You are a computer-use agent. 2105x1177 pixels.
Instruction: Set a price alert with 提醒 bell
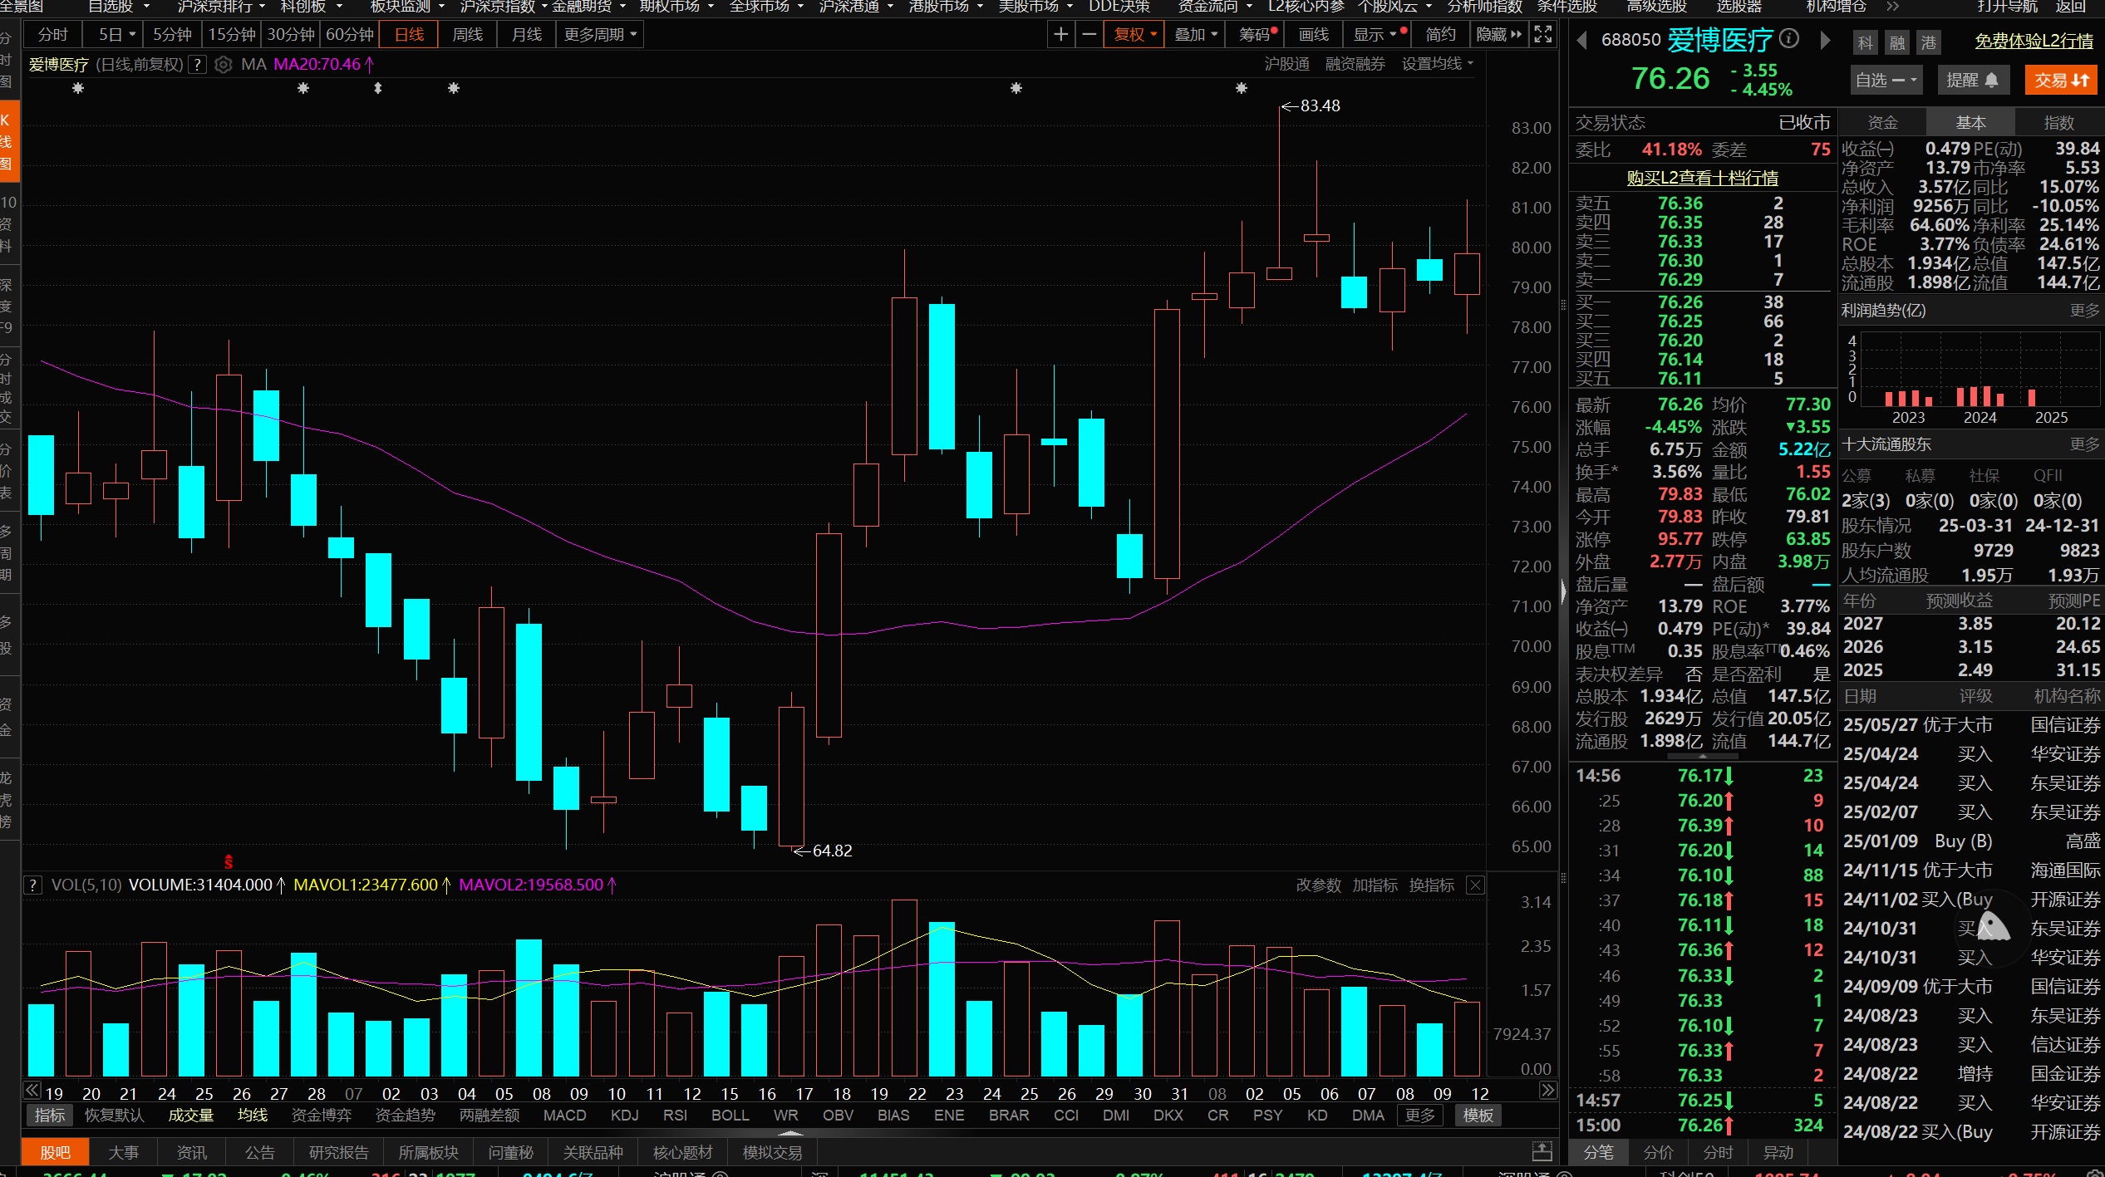point(1972,80)
